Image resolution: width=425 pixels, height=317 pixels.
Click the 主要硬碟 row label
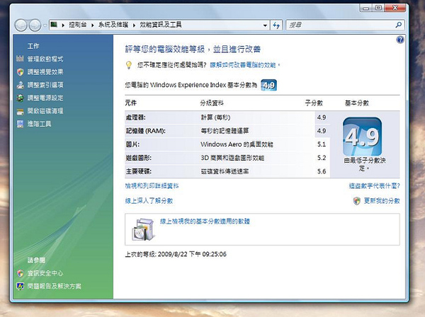pyautogui.click(x=139, y=171)
